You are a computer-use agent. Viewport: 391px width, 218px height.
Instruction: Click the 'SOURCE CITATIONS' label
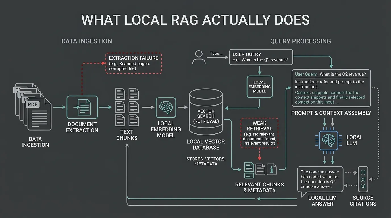363,201
